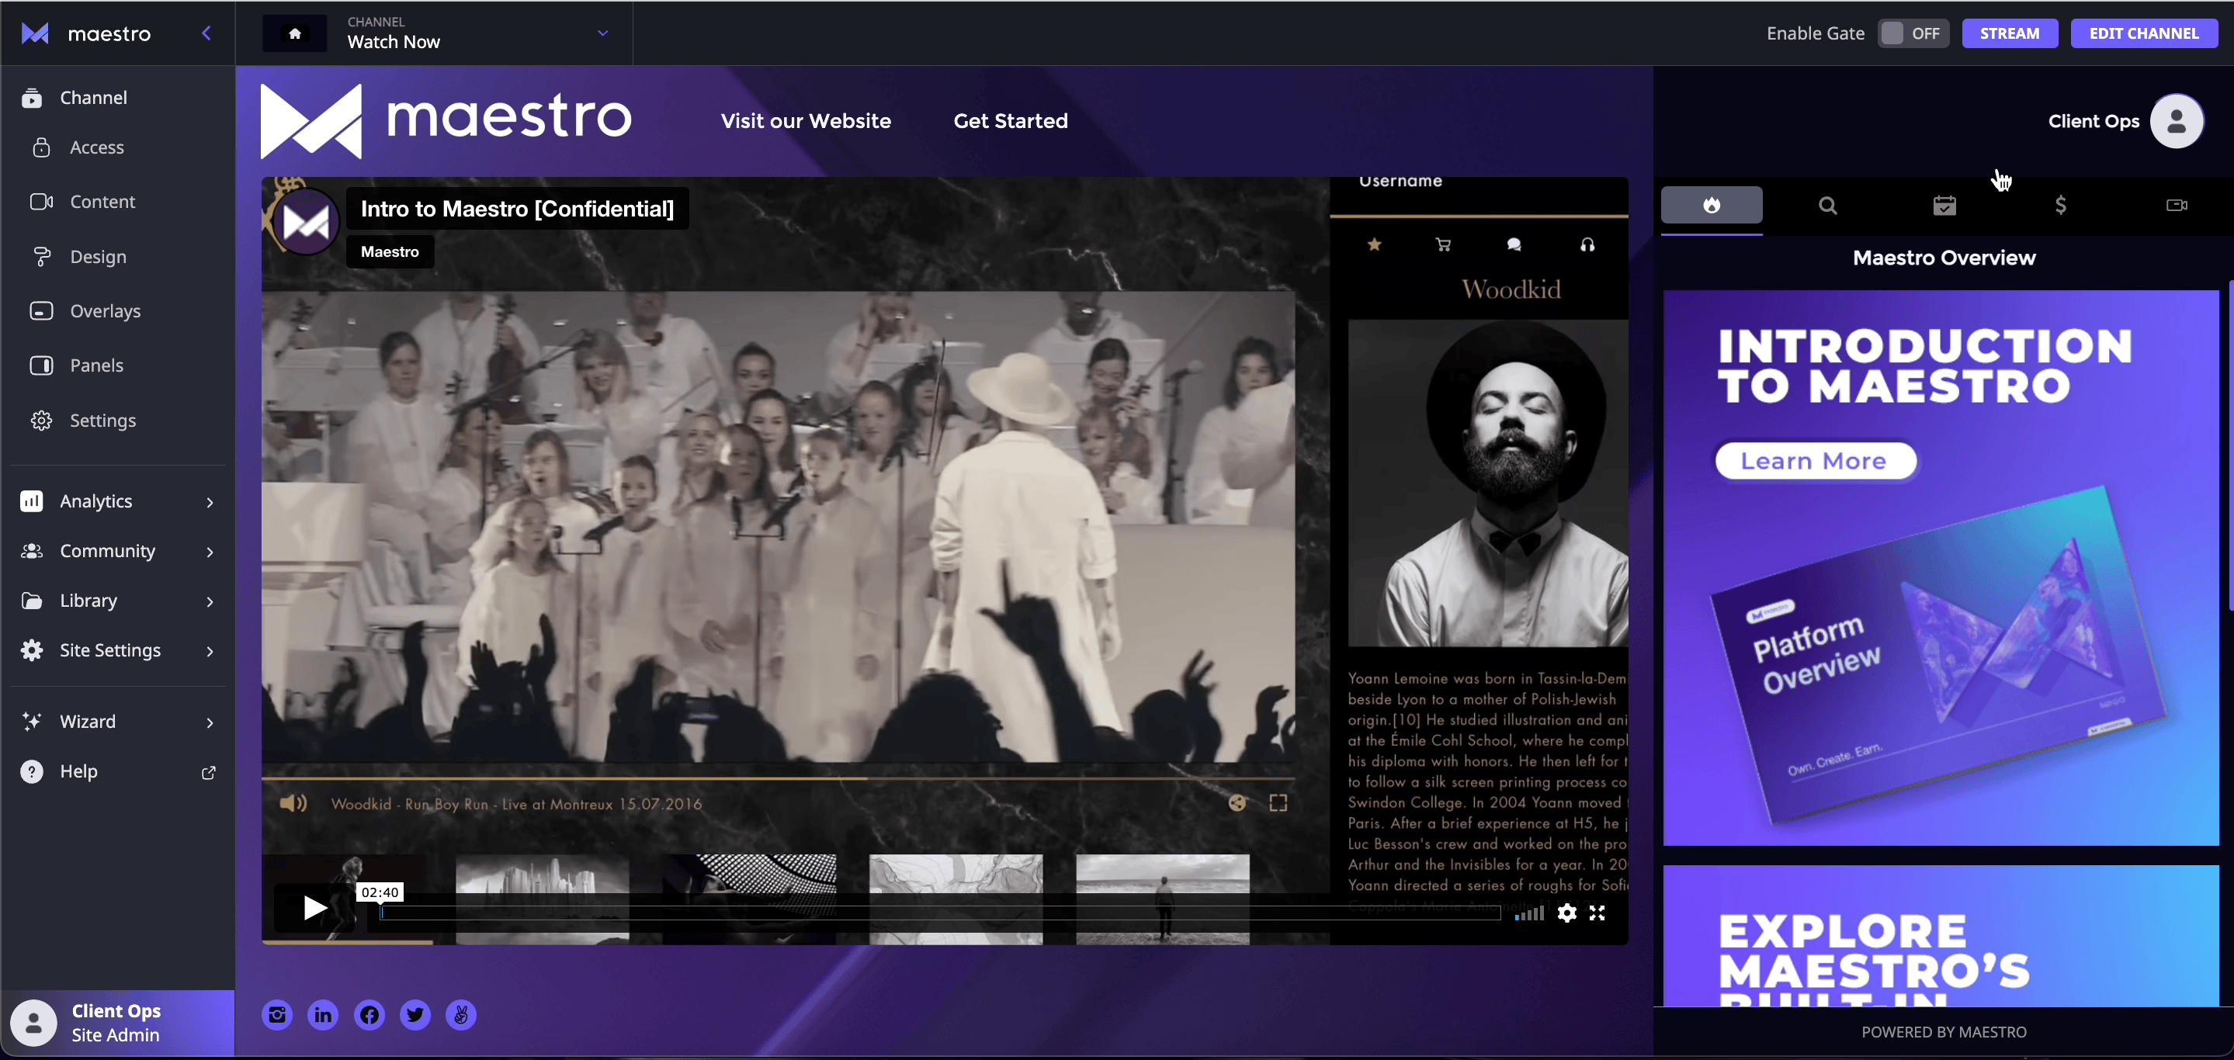The width and height of the screenshot is (2234, 1060).
Task: Click the Community people icon
Action: (x=31, y=550)
